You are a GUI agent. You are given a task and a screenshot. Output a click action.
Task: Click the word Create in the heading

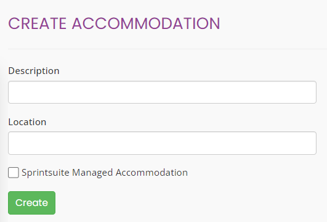pos(38,23)
